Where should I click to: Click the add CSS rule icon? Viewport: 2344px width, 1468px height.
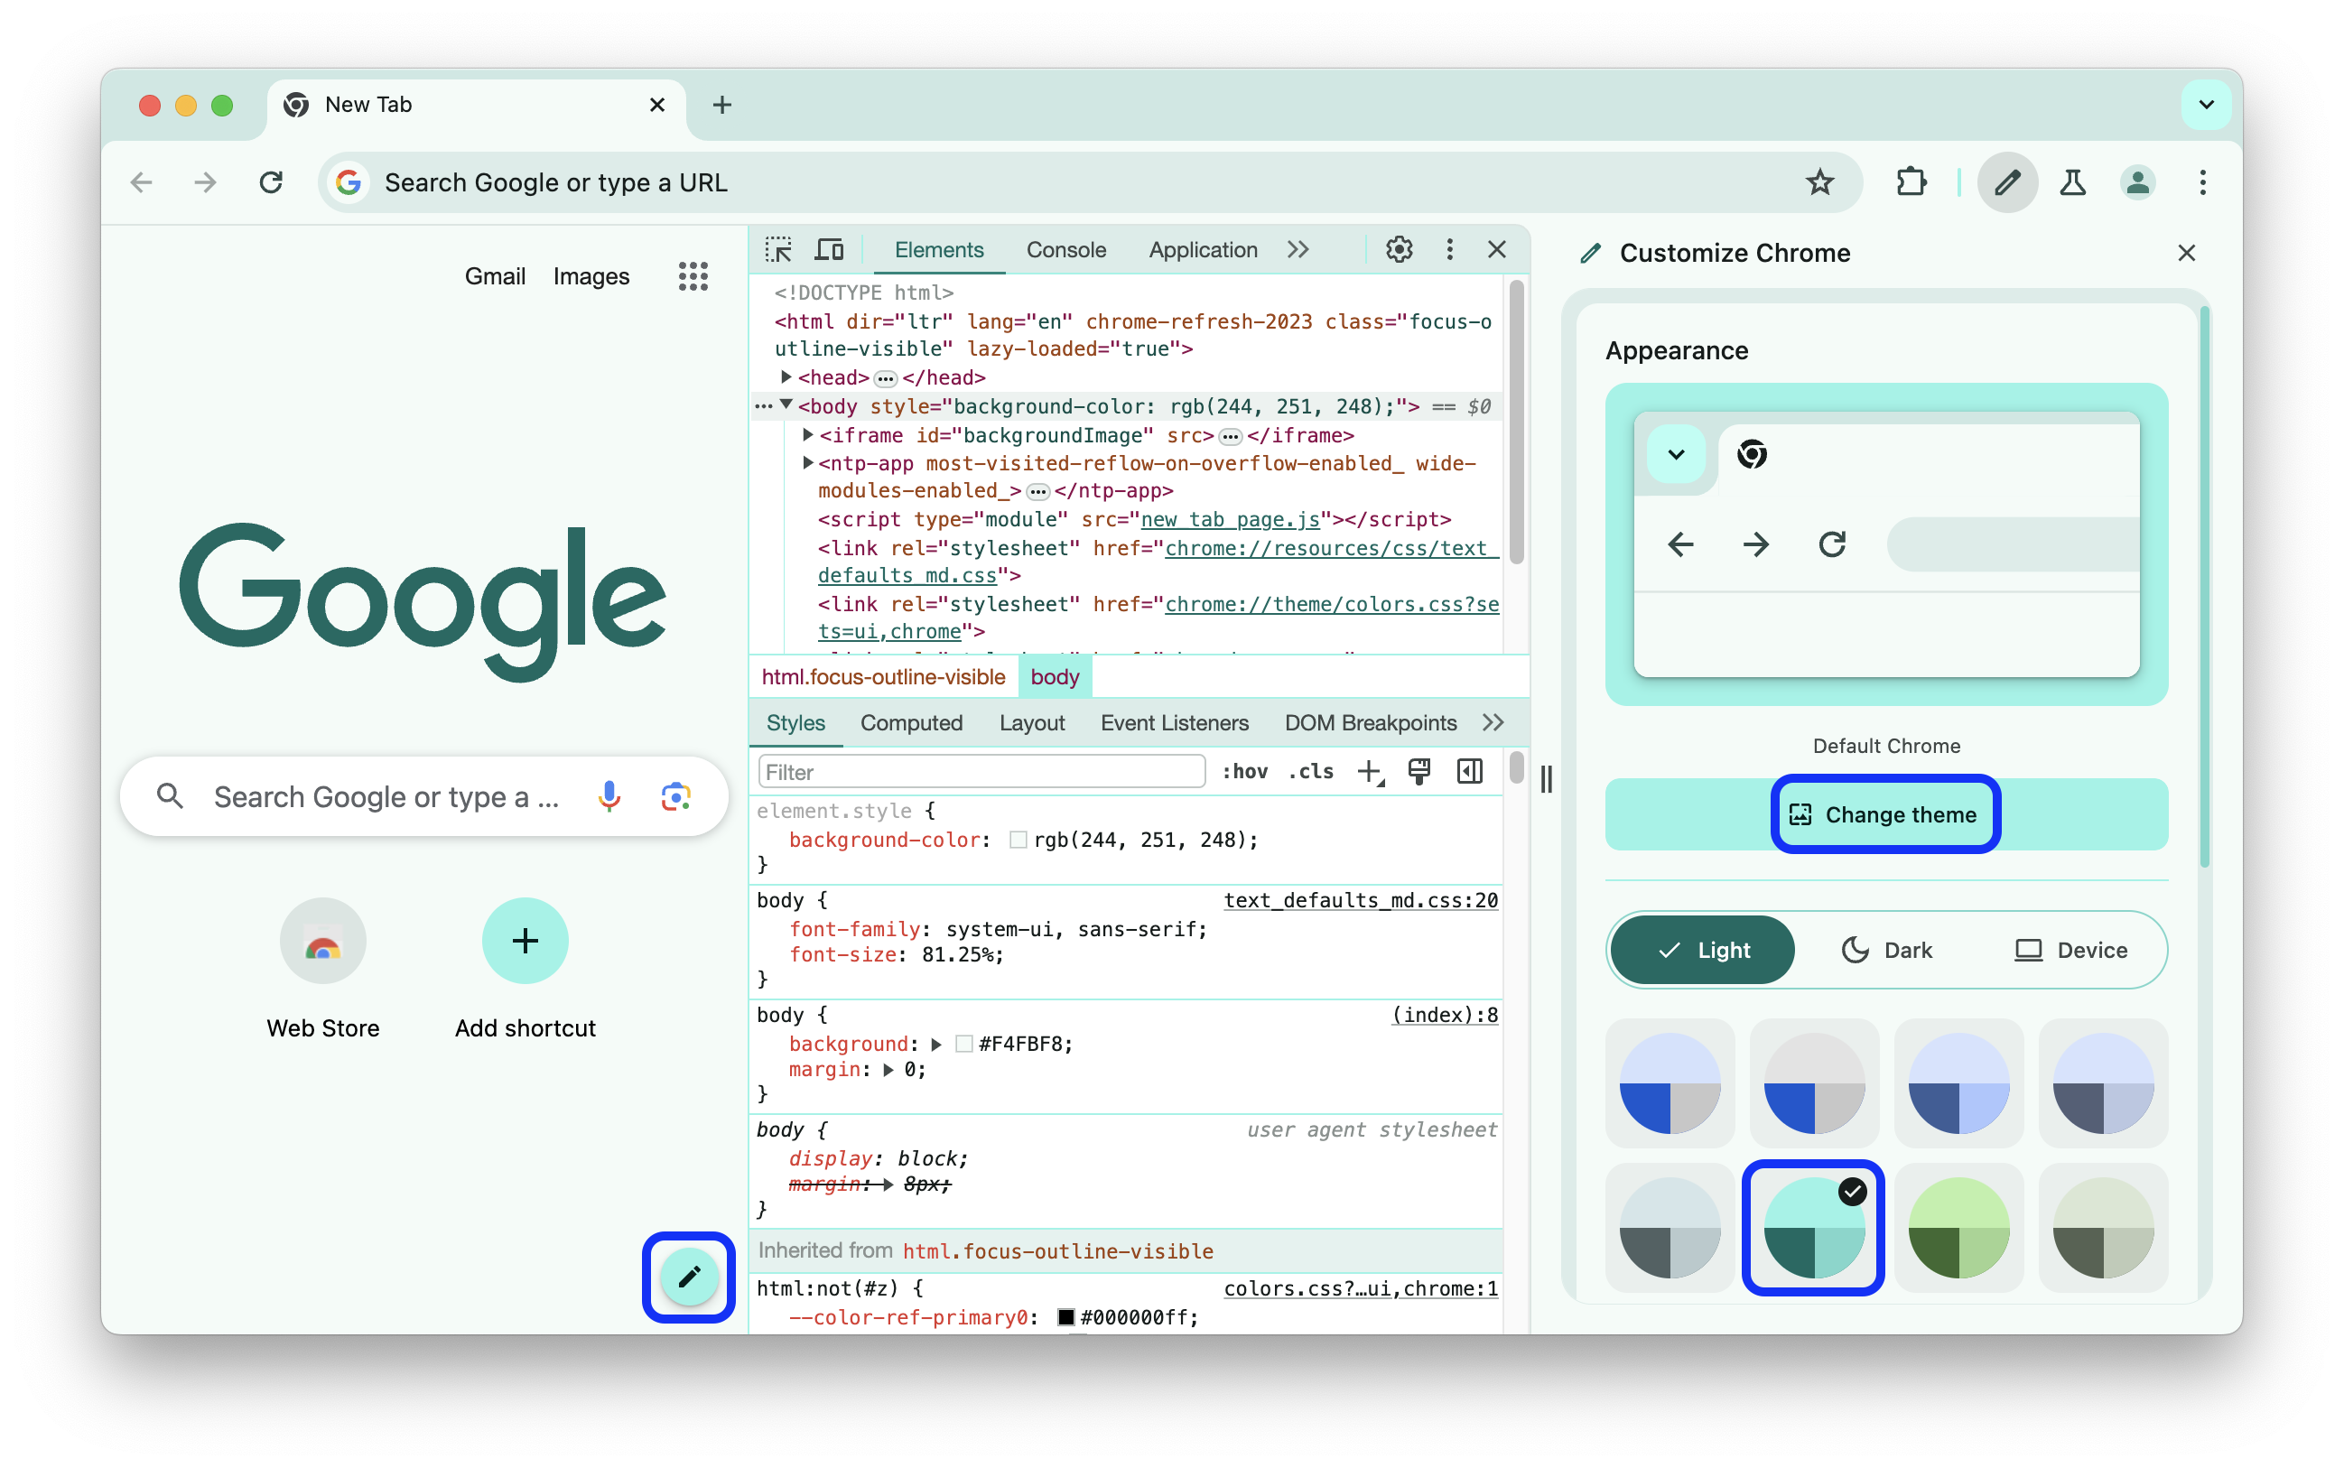click(x=1368, y=773)
